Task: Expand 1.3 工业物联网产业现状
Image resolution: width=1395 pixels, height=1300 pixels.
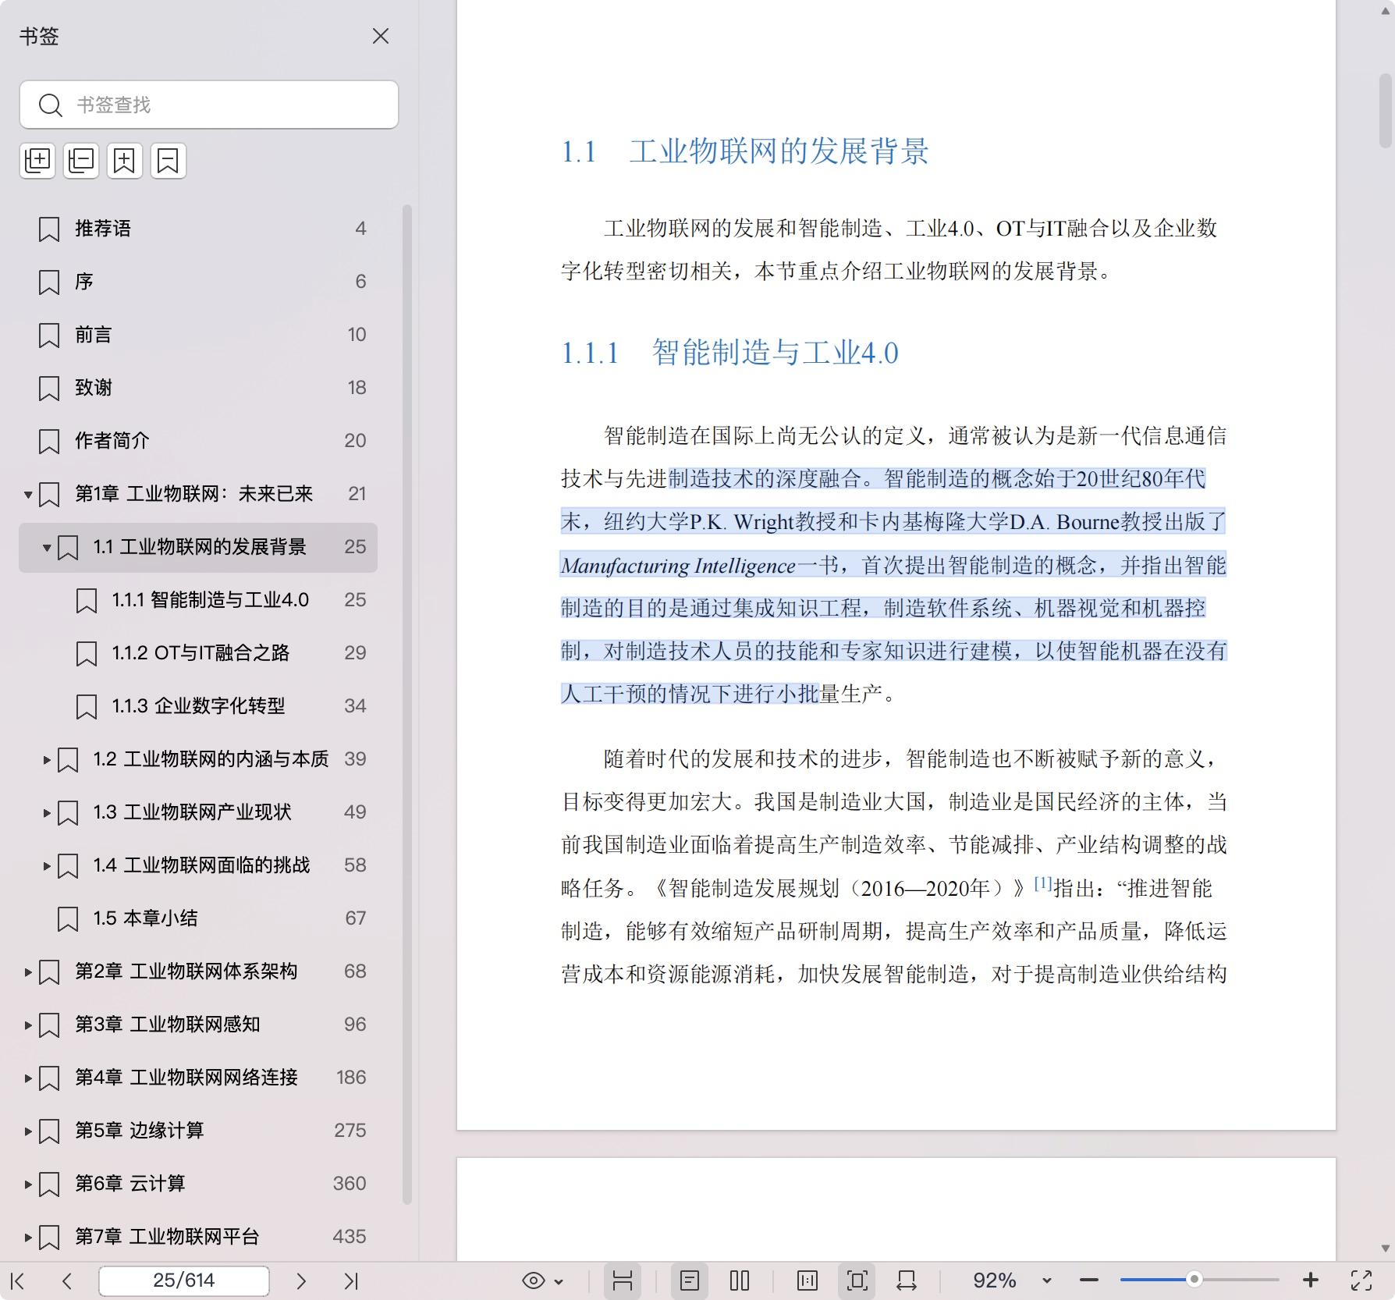Action: (47, 813)
